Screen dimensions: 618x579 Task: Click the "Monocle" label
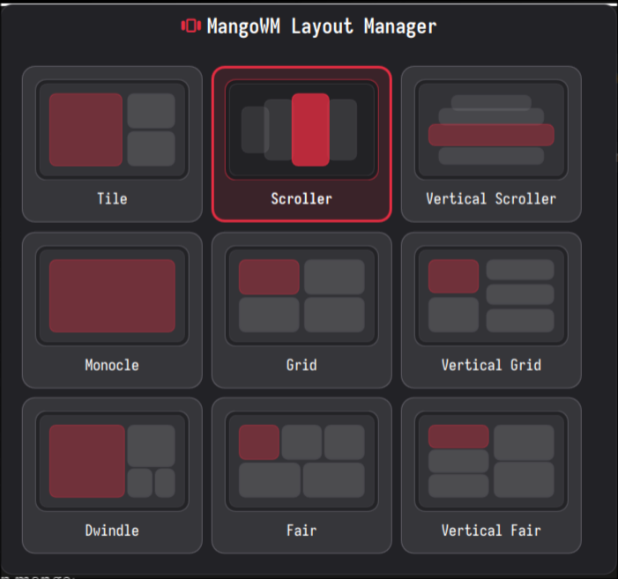click(x=112, y=365)
